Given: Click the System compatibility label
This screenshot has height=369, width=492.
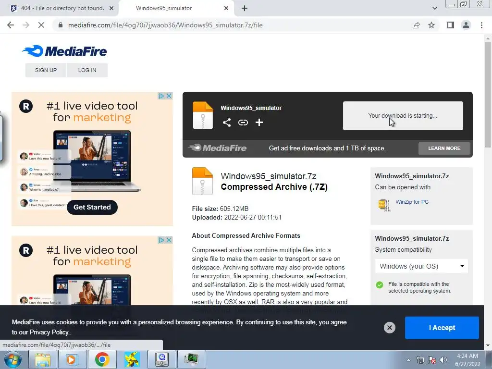Looking at the screenshot, I should pos(403,250).
